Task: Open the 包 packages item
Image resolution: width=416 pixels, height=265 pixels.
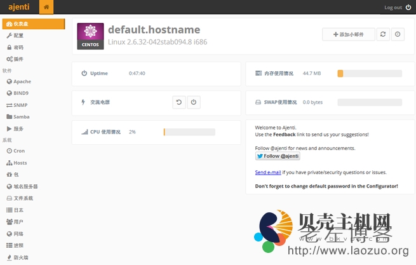Action: point(13,175)
